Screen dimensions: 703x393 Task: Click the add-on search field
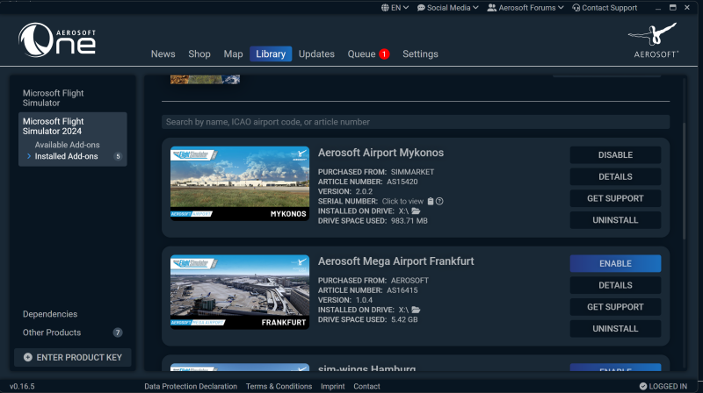(416, 122)
